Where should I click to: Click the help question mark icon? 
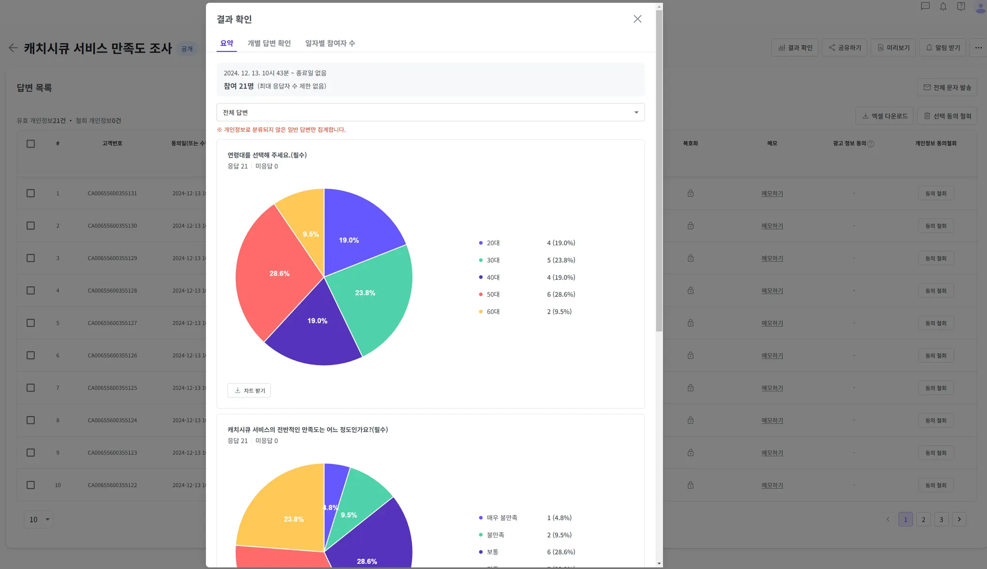point(961,7)
